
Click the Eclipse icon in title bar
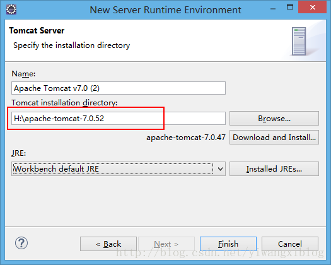[x=11, y=9]
